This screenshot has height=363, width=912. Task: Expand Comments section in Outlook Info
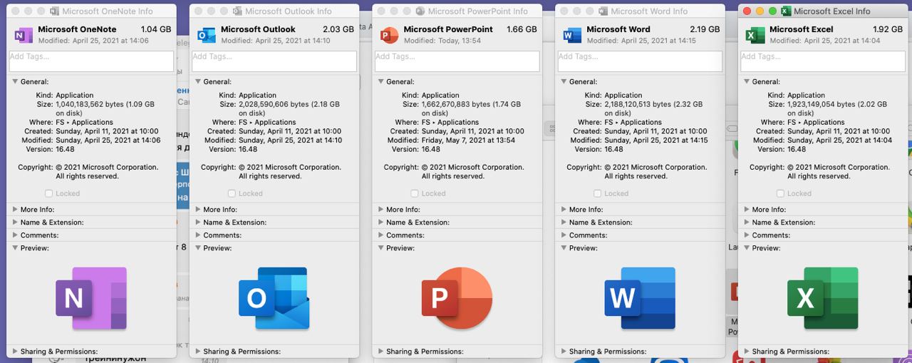197,235
